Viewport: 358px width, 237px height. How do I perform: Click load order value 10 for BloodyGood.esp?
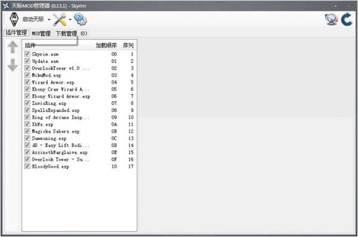point(114,167)
